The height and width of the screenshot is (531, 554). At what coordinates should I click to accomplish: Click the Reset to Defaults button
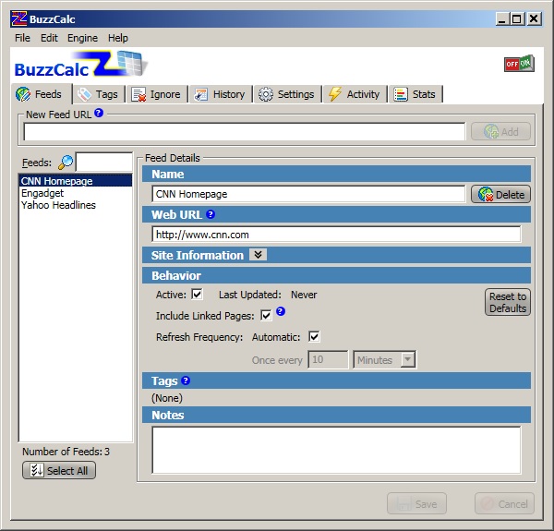508,303
